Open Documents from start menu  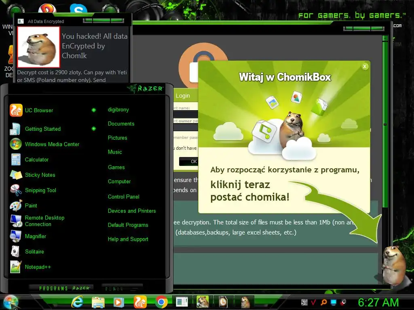pyautogui.click(x=121, y=124)
